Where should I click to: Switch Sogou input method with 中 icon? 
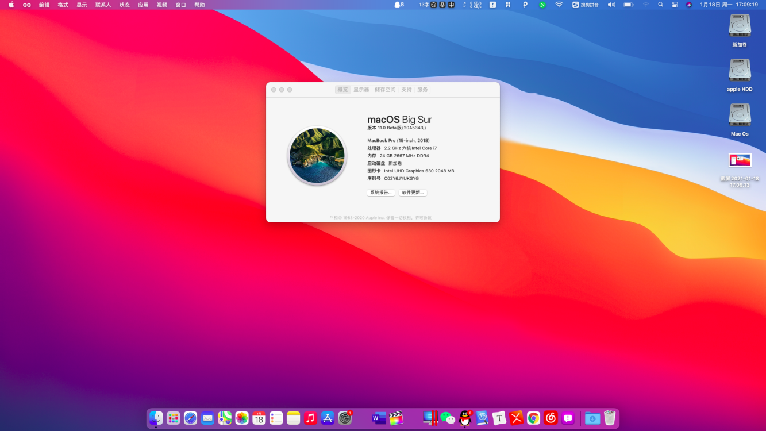pos(452,5)
